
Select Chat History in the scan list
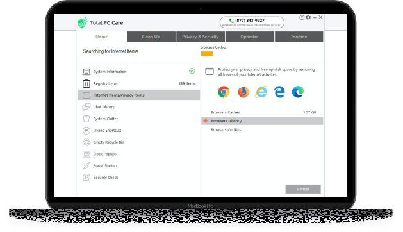click(139, 107)
